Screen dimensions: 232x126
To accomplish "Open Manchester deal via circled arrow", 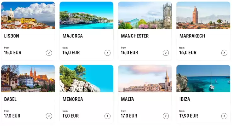I will (166, 53).
